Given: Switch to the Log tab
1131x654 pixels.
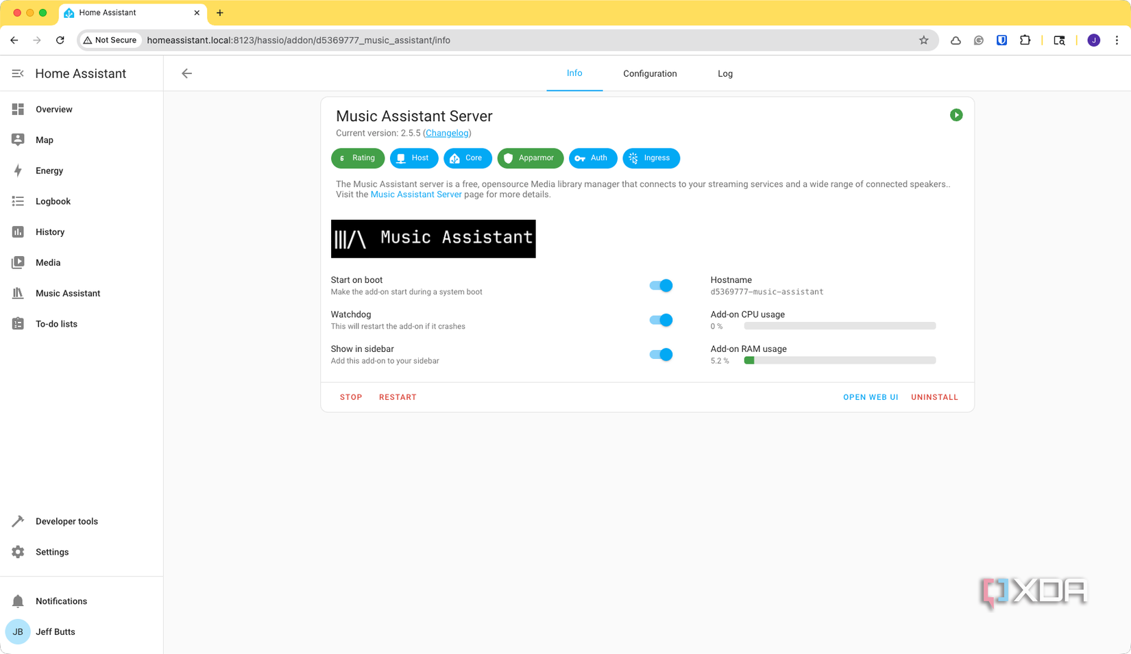Looking at the screenshot, I should click(x=725, y=73).
